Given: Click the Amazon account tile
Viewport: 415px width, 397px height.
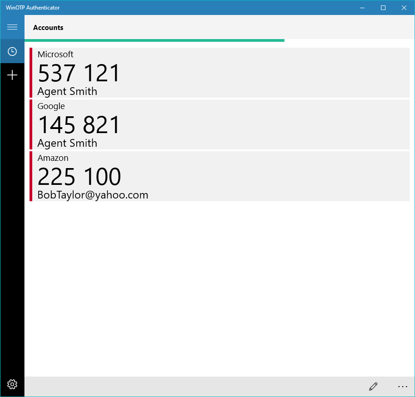Looking at the screenshot, I should point(220,176).
